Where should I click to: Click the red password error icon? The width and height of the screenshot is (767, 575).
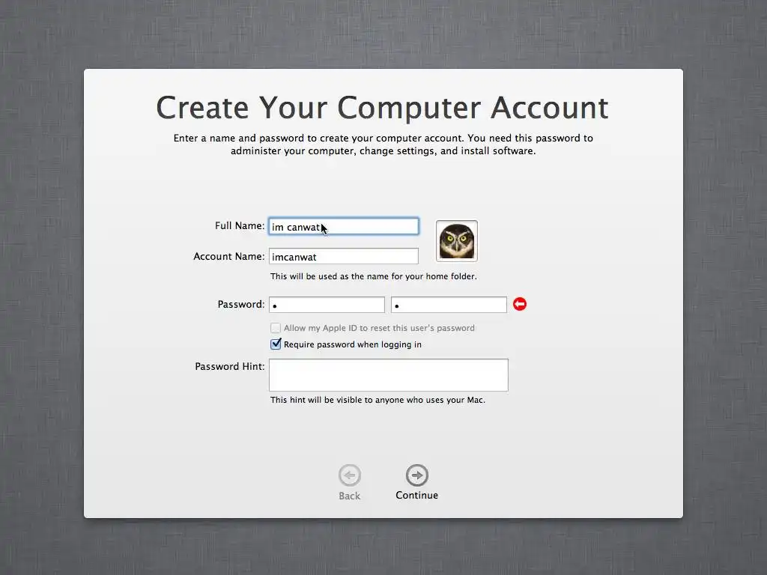pos(520,304)
